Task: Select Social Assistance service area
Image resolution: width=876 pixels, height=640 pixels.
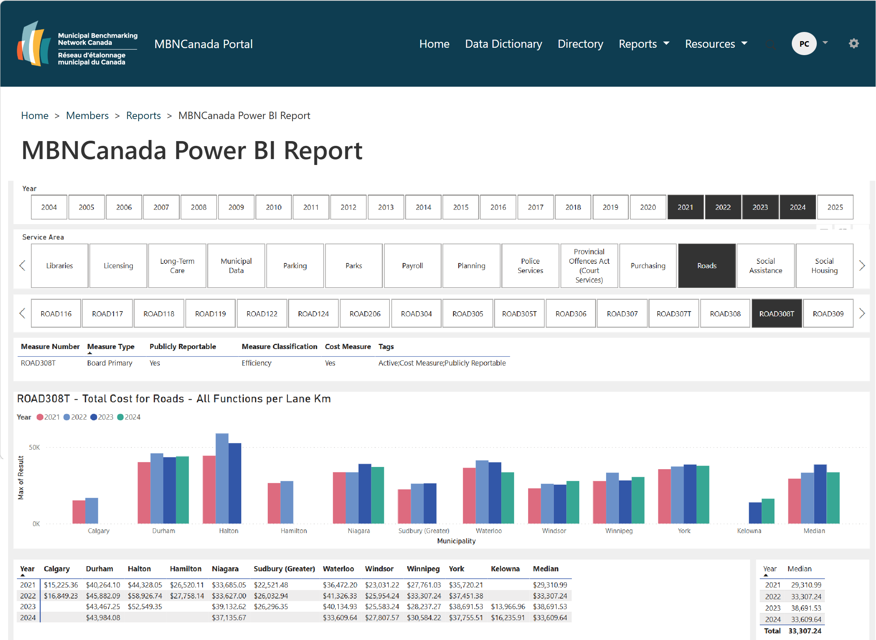Action: (766, 266)
